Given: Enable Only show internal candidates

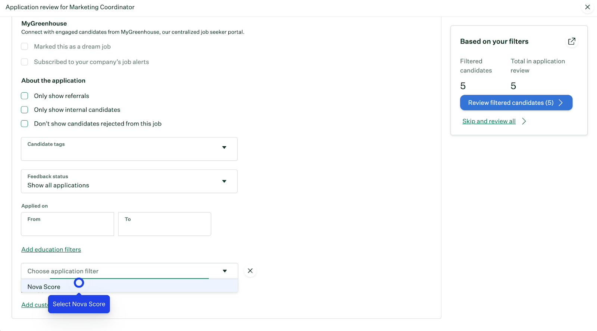Looking at the screenshot, I should click(25, 110).
